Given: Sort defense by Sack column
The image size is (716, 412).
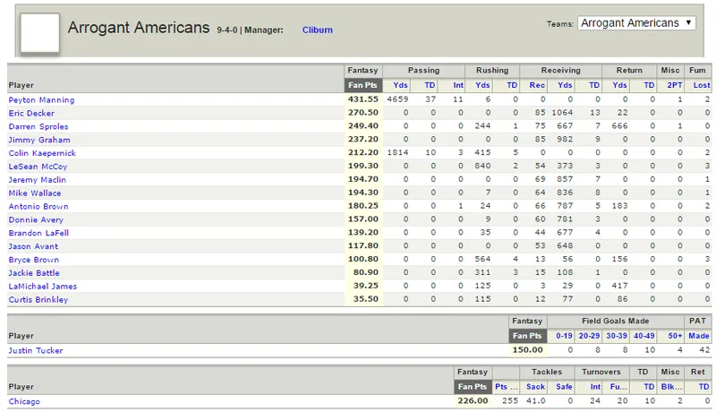Looking at the screenshot, I should [535, 387].
